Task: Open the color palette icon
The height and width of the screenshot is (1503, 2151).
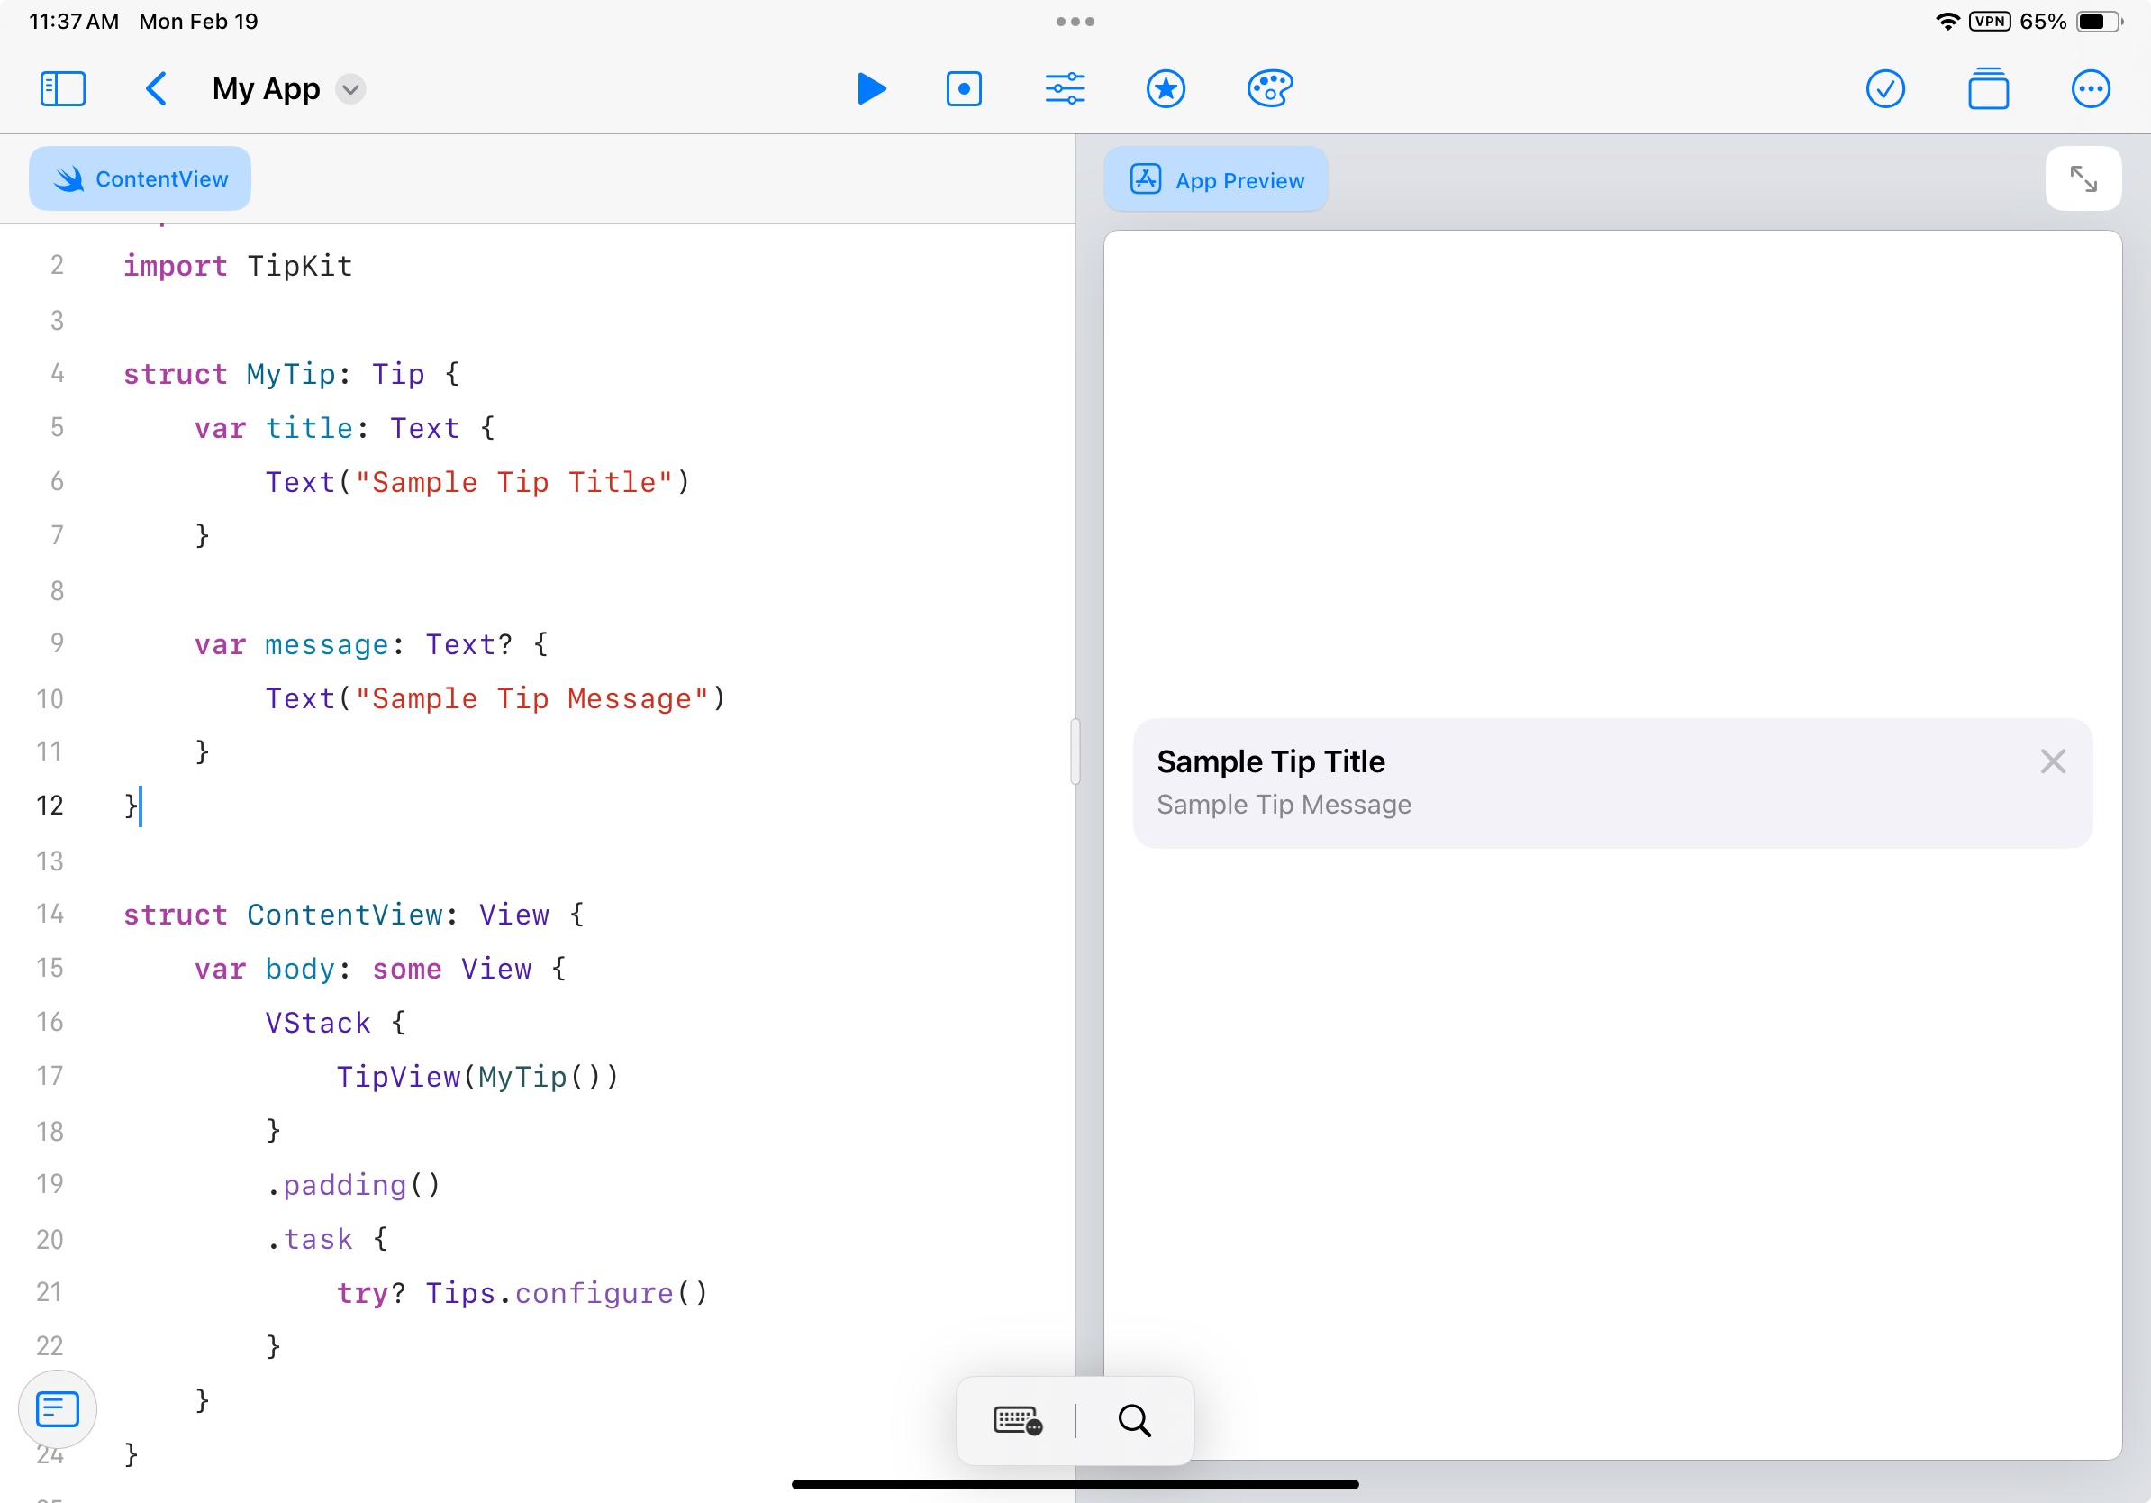Action: pyautogui.click(x=1269, y=89)
